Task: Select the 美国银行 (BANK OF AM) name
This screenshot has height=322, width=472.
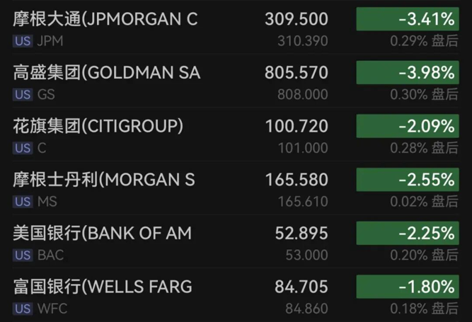Action: point(103,234)
